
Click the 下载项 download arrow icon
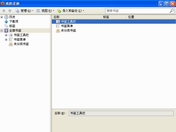click(6, 21)
